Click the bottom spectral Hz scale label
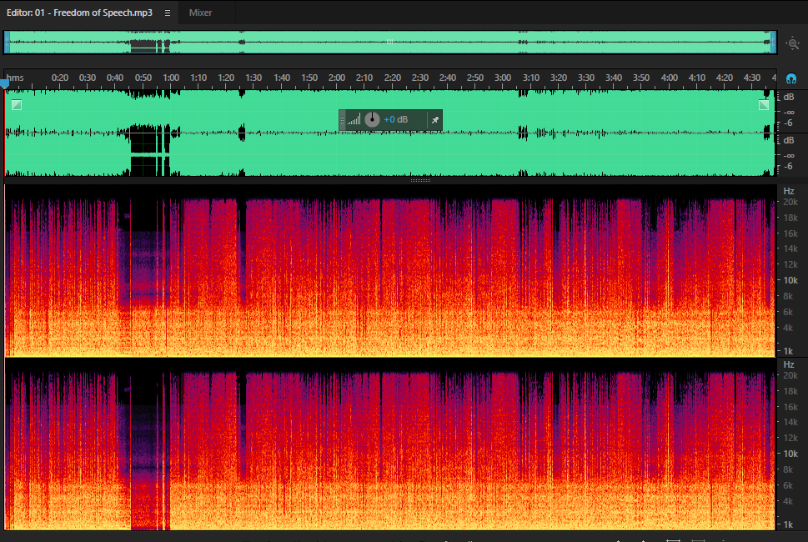808x542 pixels. tap(789, 364)
